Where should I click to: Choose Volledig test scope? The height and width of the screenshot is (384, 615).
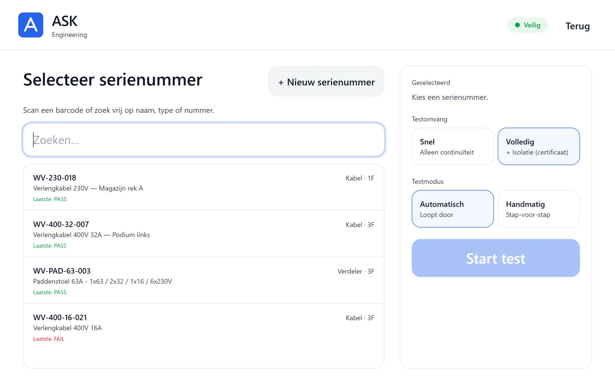[x=539, y=146]
